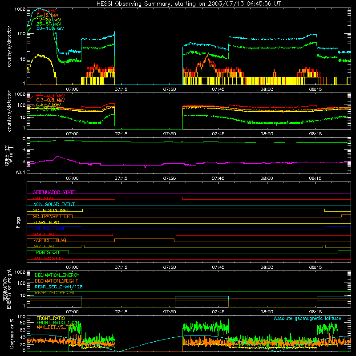Image resolution: width=356 pixels, height=356 pixels.
Task: Click the MAX_DET_VS_TOT legend label
Action: click(55, 327)
